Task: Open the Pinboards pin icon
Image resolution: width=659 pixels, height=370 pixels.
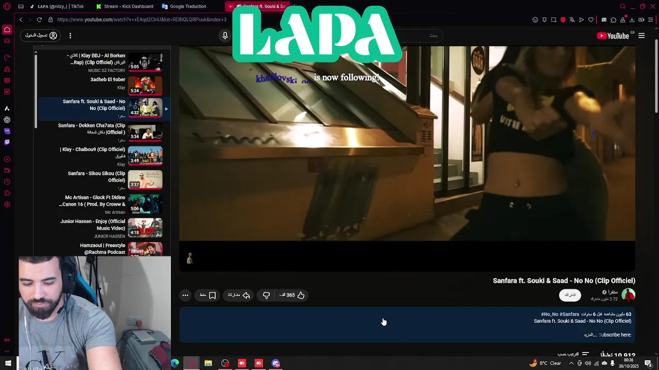Action: (x=545, y=20)
